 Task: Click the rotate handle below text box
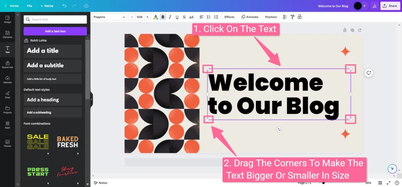(x=279, y=130)
